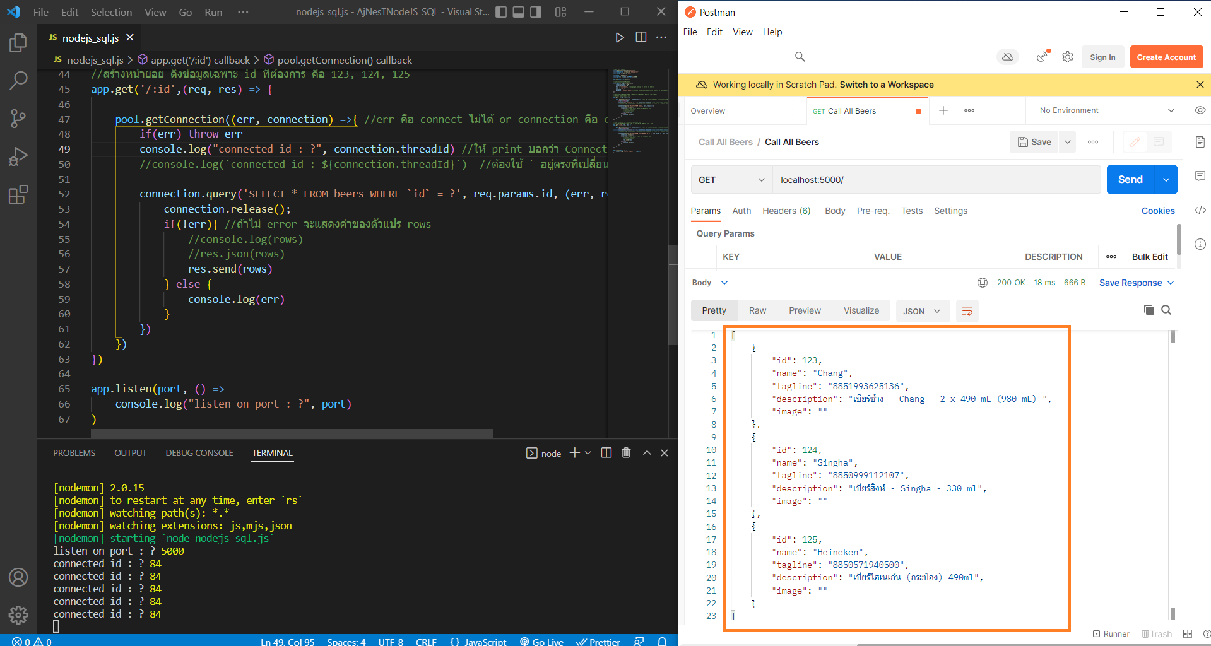Toggle VS Code primary sidebar layout
1211x646 pixels.
pyautogui.click(x=501, y=12)
